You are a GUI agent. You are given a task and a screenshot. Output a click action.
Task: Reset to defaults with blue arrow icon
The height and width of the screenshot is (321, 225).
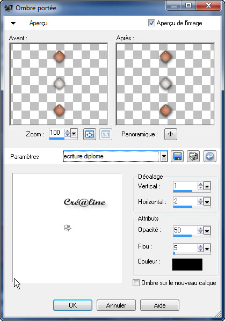210,156
